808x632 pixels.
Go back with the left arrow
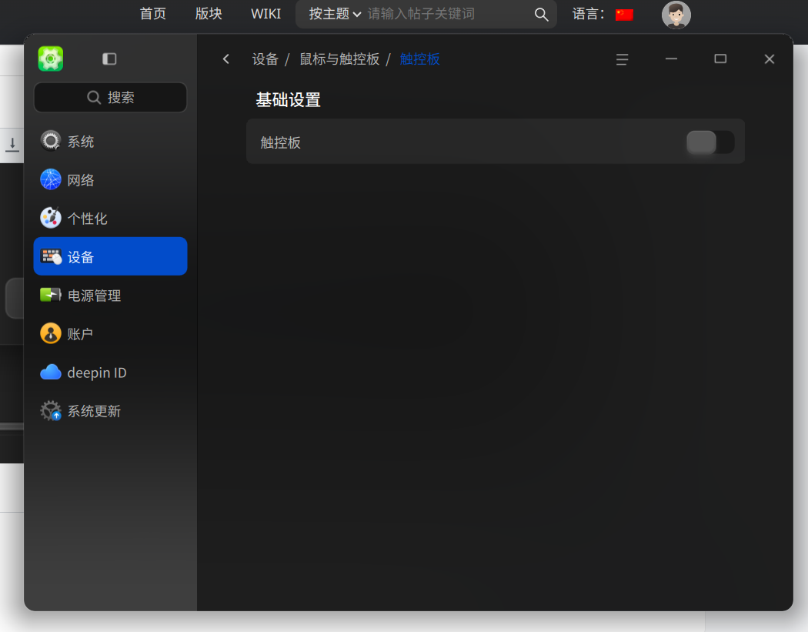point(225,59)
